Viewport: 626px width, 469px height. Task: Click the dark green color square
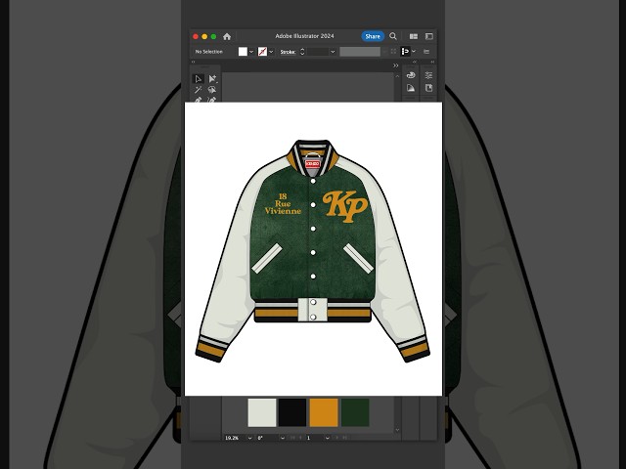(x=355, y=412)
